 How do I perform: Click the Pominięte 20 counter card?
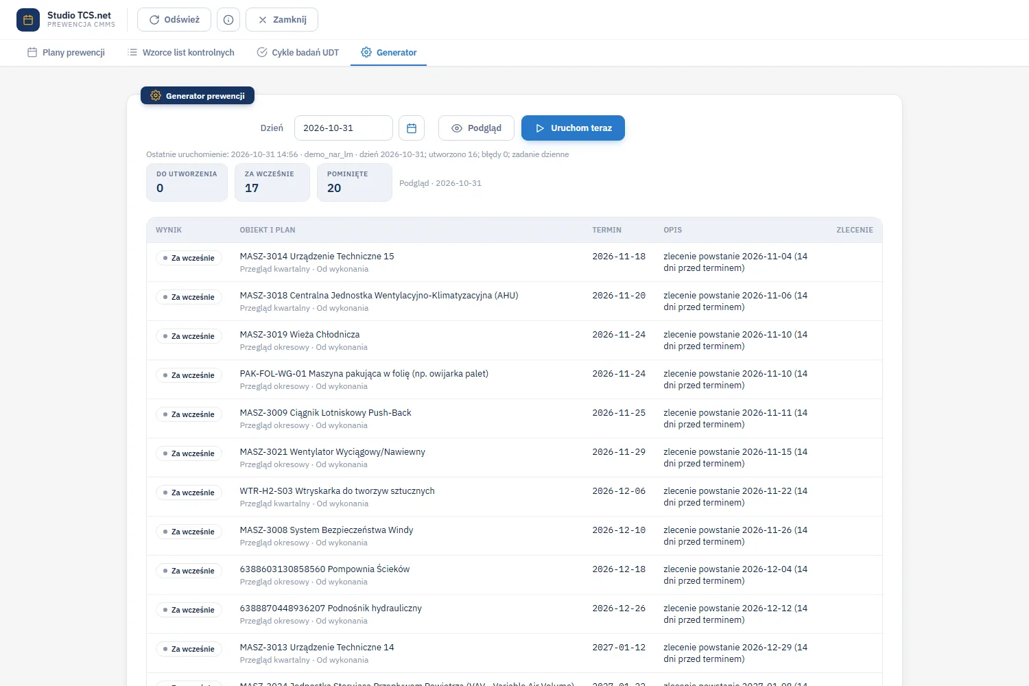(355, 182)
